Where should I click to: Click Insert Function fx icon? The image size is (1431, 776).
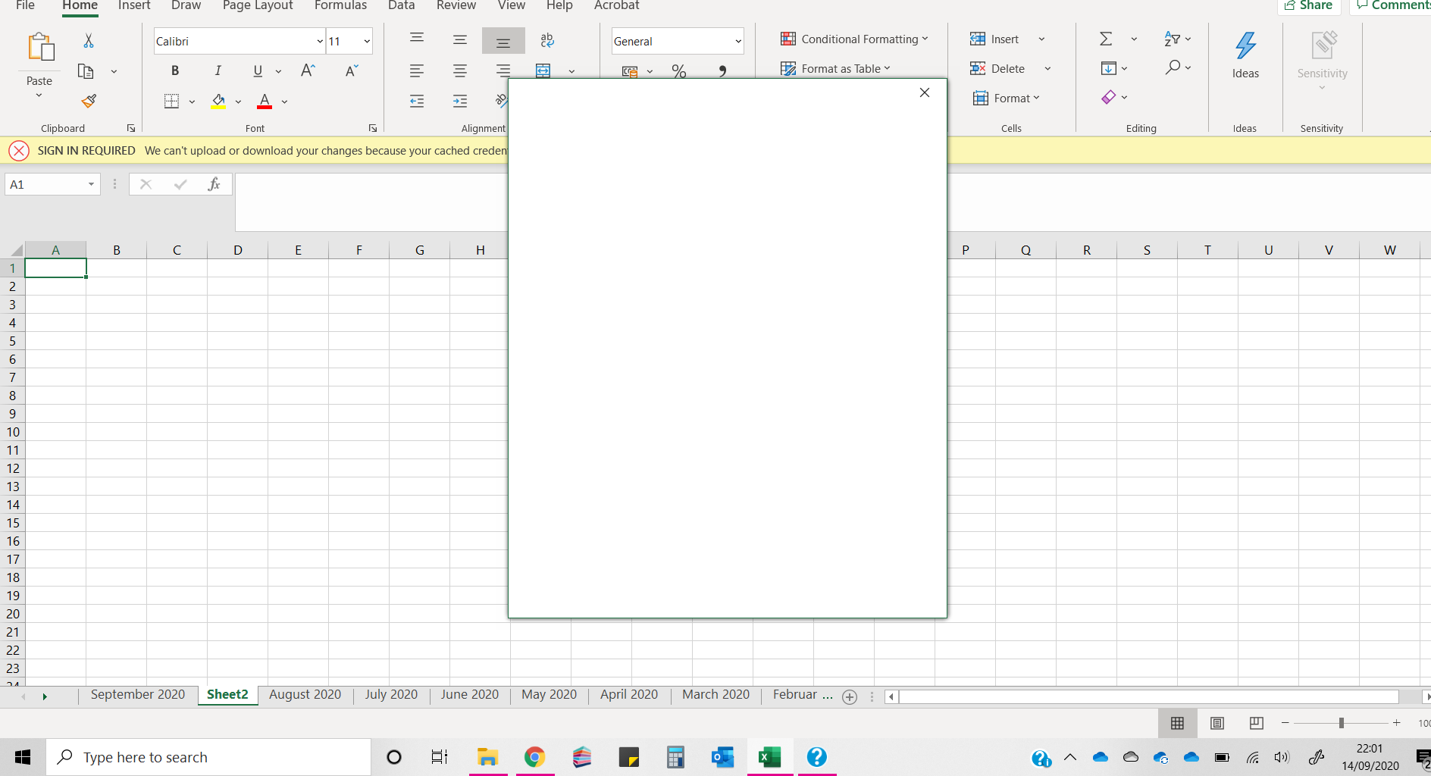pyautogui.click(x=214, y=184)
